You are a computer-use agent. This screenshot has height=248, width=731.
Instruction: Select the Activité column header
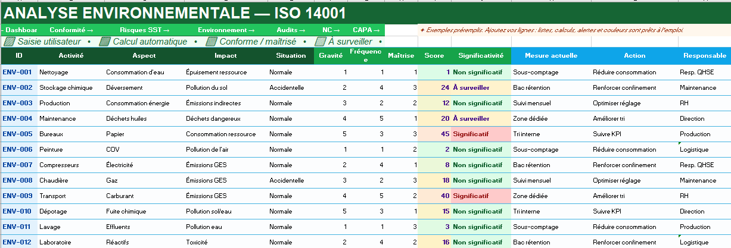tap(71, 56)
